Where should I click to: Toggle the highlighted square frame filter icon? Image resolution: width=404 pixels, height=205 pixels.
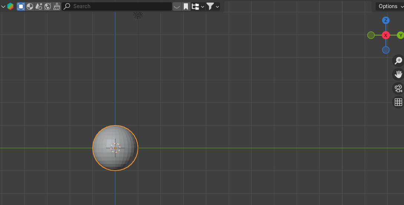pos(21,6)
